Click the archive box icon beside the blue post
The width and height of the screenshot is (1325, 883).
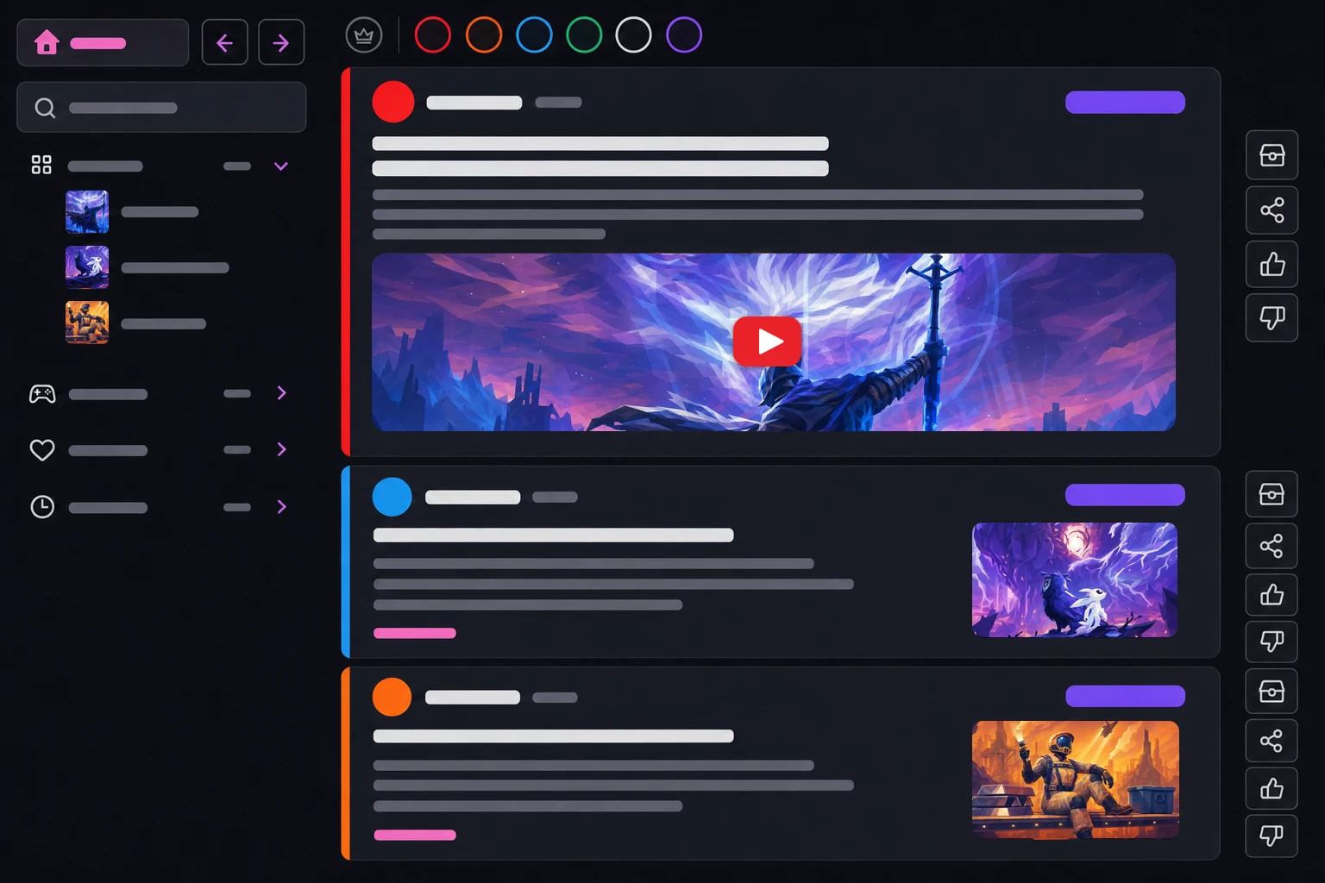click(x=1272, y=494)
